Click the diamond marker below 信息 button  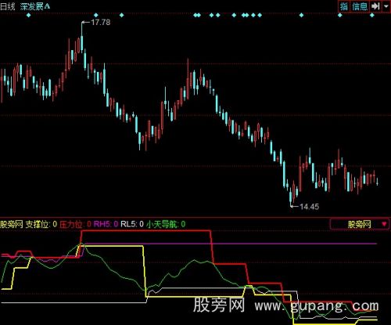(x=372, y=15)
